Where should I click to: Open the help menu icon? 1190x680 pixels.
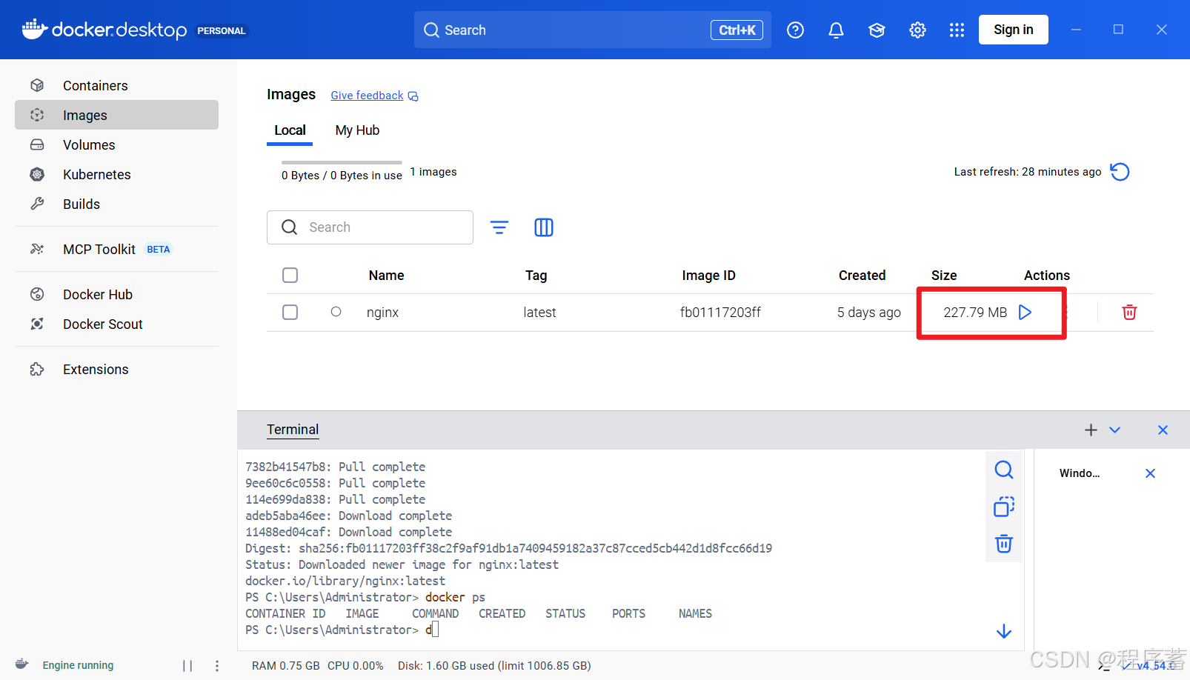click(x=795, y=30)
